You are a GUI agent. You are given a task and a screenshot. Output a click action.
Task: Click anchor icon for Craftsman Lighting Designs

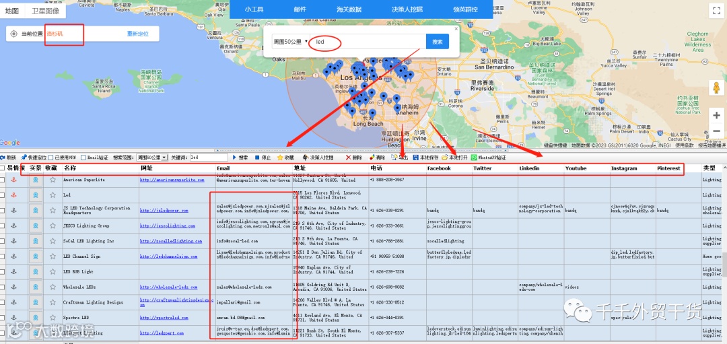[x=13, y=302]
